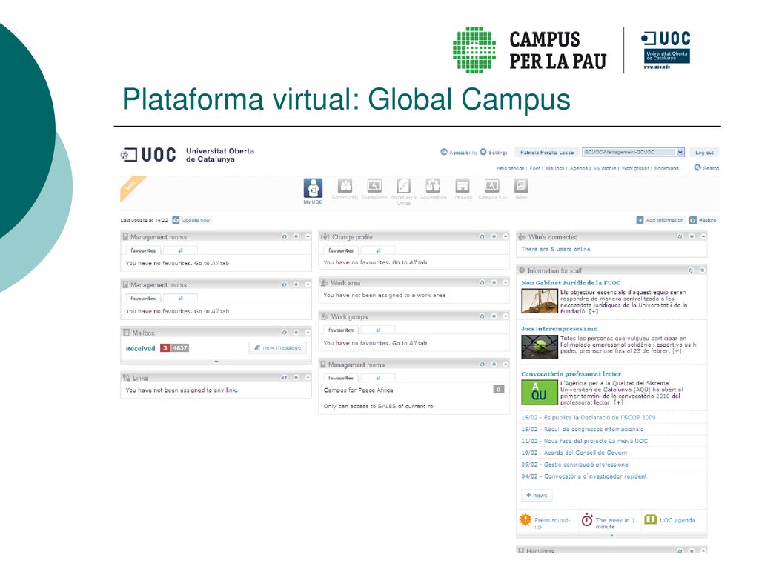This screenshot has width=759, height=569.
Task: Collapse the Links widget
Action: click(x=308, y=377)
